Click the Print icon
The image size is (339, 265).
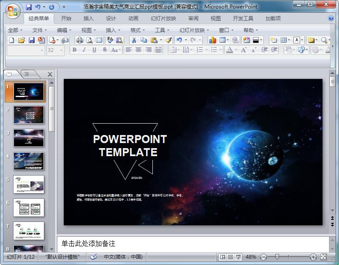coord(80,40)
